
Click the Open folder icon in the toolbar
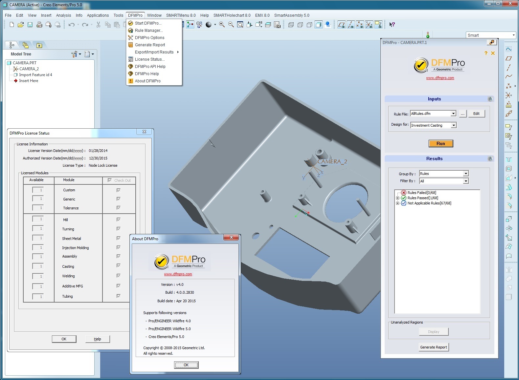tap(21, 25)
